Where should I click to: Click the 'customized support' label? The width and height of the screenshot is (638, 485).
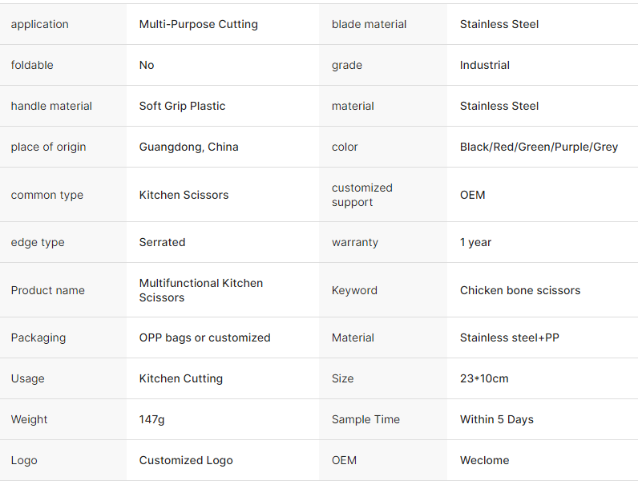click(x=361, y=195)
